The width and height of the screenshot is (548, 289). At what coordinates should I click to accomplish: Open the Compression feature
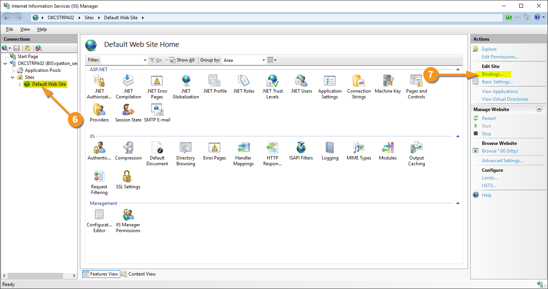[x=128, y=151]
